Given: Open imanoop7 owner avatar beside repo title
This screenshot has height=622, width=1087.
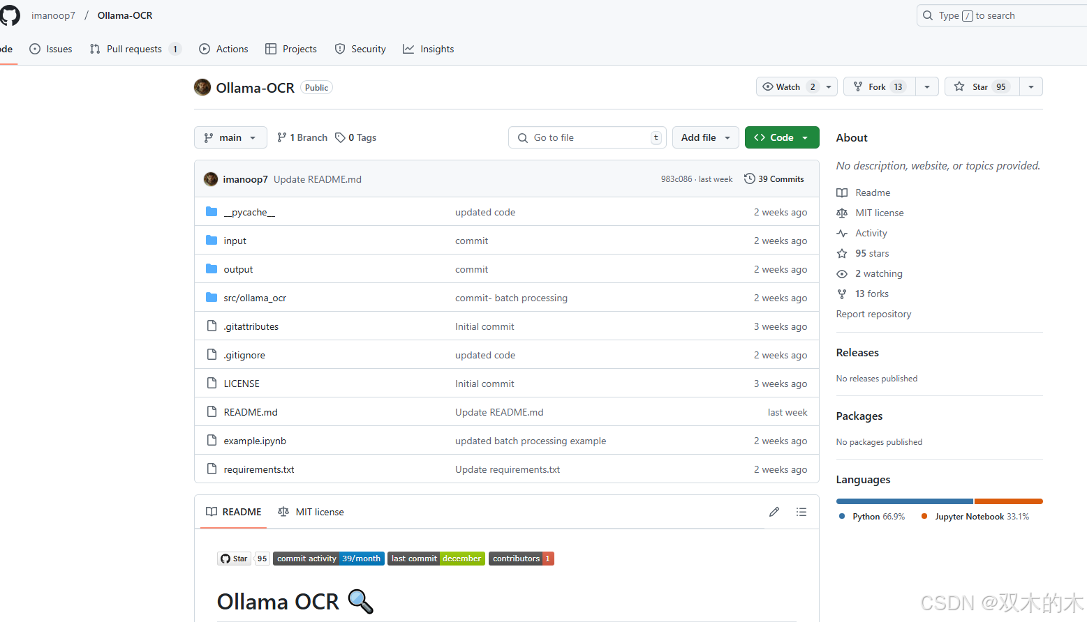Looking at the screenshot, I should [x=202, y=87].
